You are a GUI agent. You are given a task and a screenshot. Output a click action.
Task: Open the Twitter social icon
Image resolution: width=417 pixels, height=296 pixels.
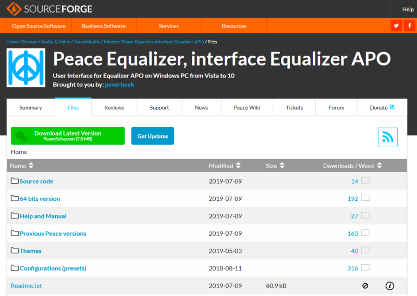pyautogui.click(x=396, y=26)
